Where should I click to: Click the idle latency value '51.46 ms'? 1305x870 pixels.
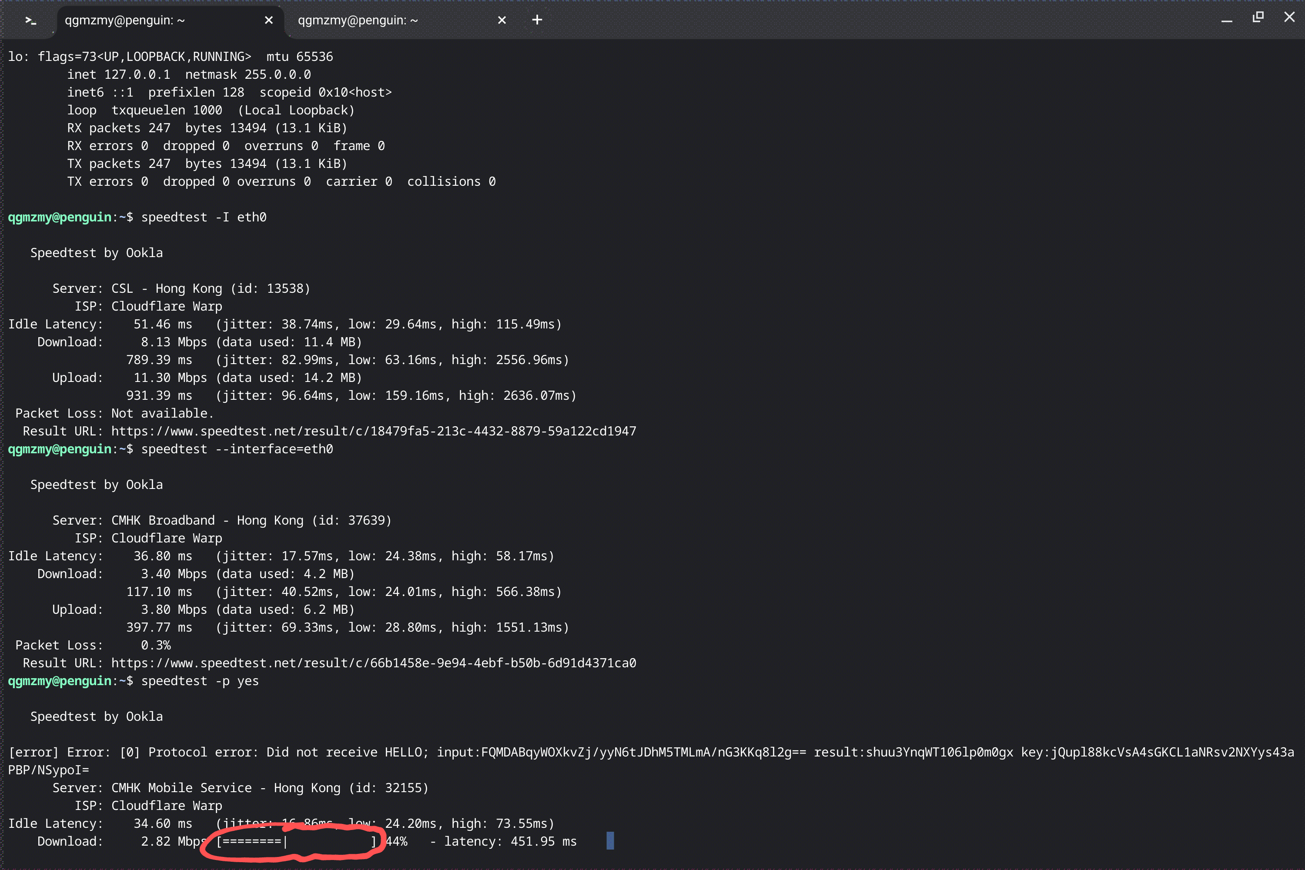163,325
